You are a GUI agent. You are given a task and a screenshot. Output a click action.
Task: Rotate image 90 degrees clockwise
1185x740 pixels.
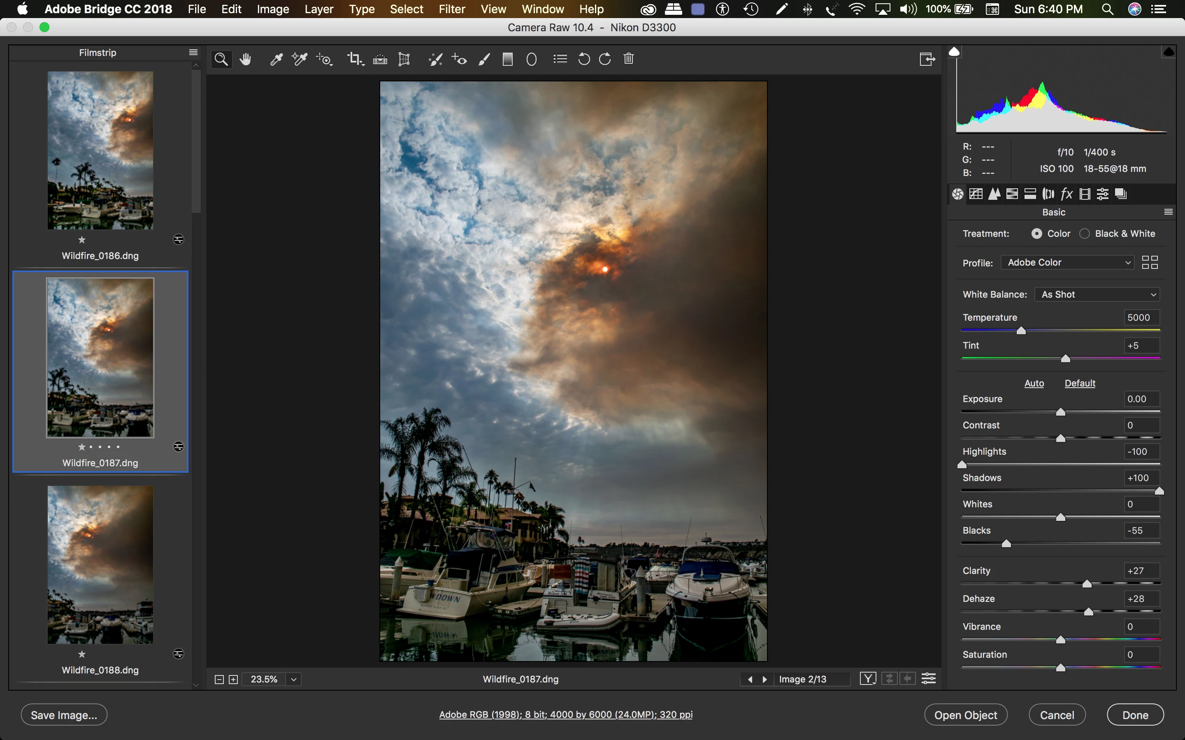(605, 59)
